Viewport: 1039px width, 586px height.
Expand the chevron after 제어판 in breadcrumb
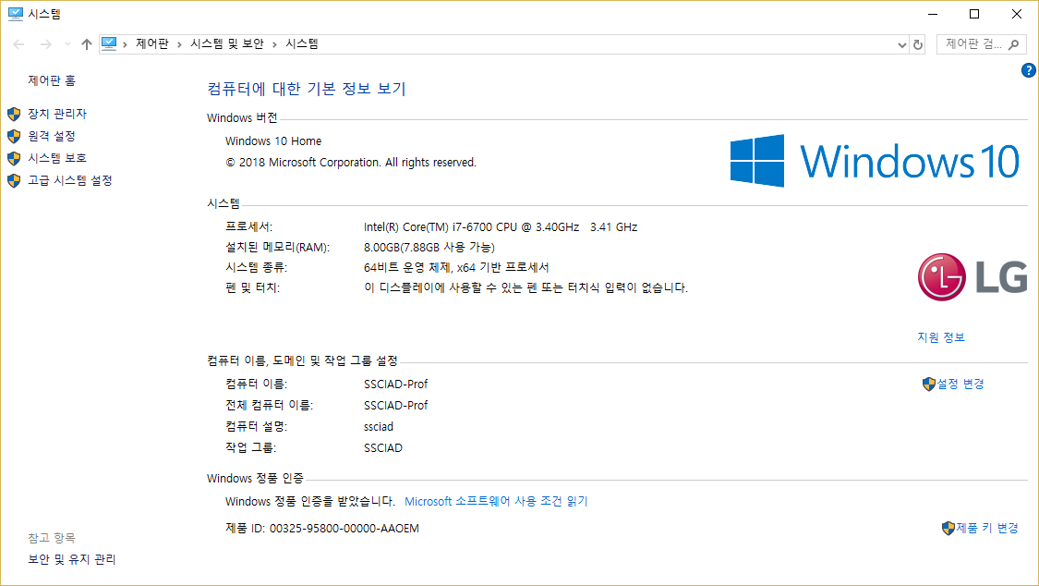point(179,44)
